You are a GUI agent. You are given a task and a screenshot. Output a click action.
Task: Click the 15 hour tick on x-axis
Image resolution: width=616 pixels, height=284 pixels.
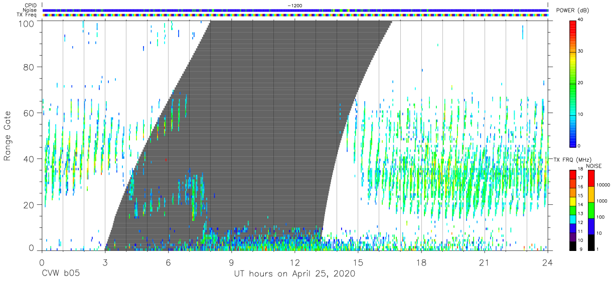(x=358, y=262)
